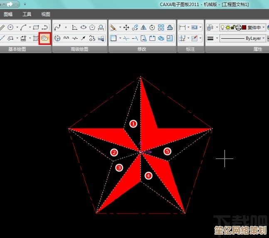Select the Array tool grid icon
This screenshot has width=269, height=238.
tap(161, 27)
